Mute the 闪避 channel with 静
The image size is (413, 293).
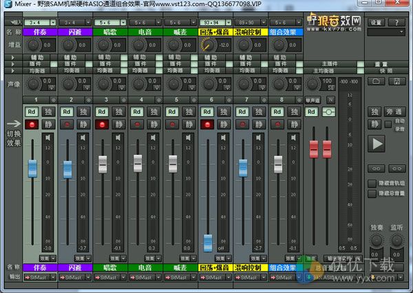(83, 124)
